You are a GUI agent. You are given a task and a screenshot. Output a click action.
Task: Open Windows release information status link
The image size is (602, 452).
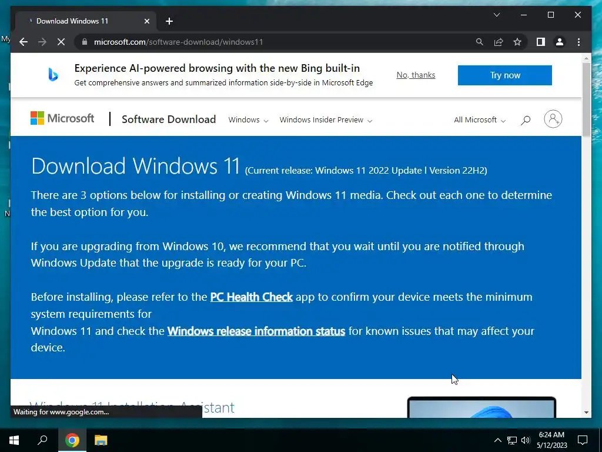coord(256,331)
